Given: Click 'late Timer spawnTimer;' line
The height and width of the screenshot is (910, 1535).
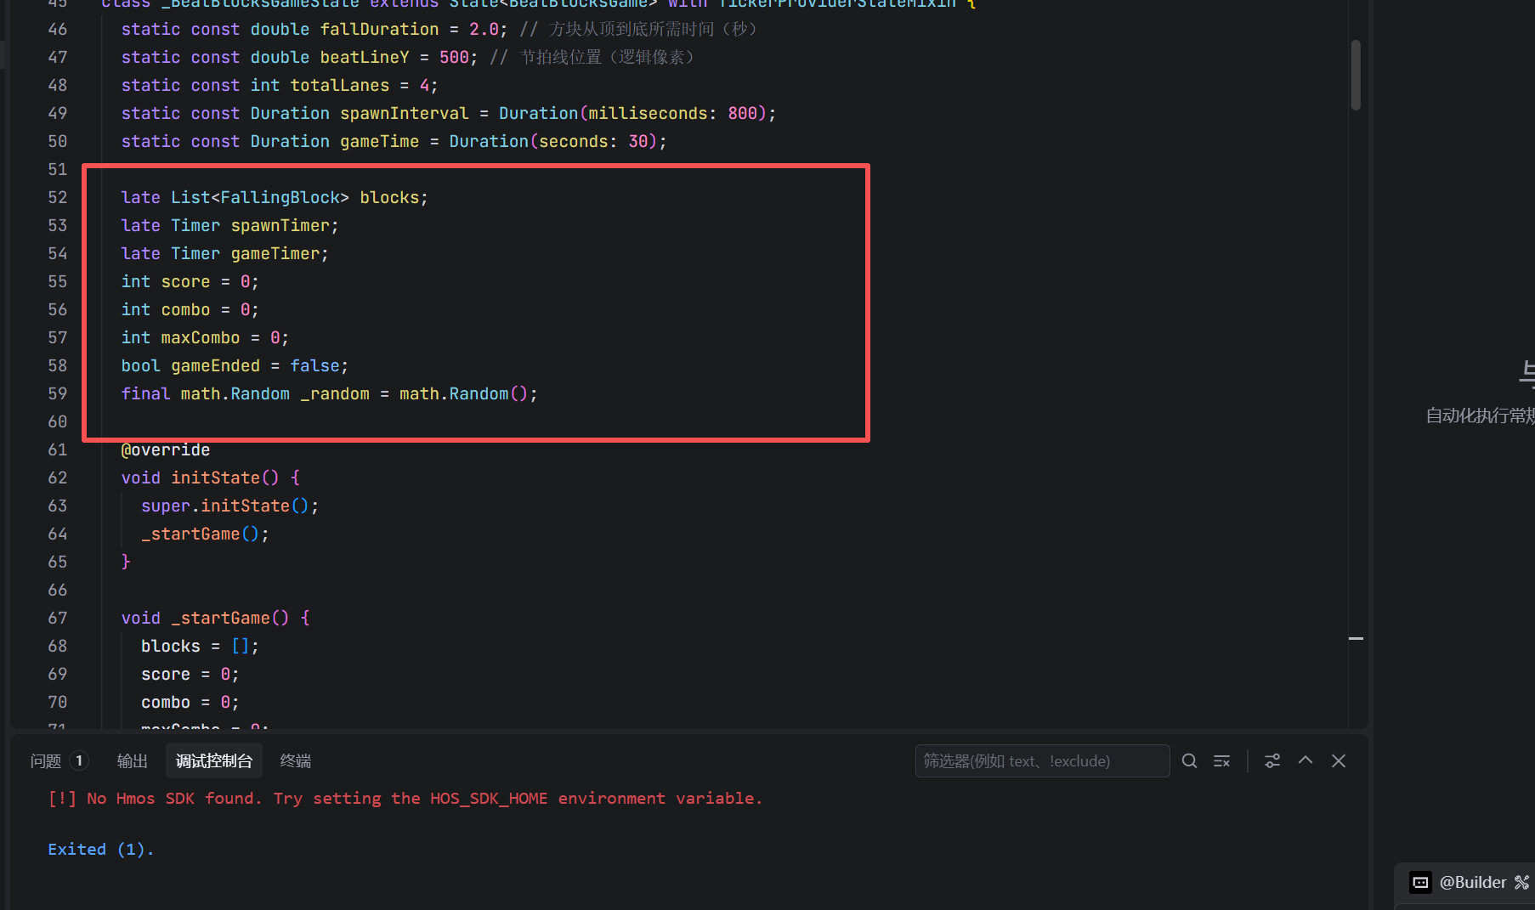Looking at the screenshot, I should 229,225.
